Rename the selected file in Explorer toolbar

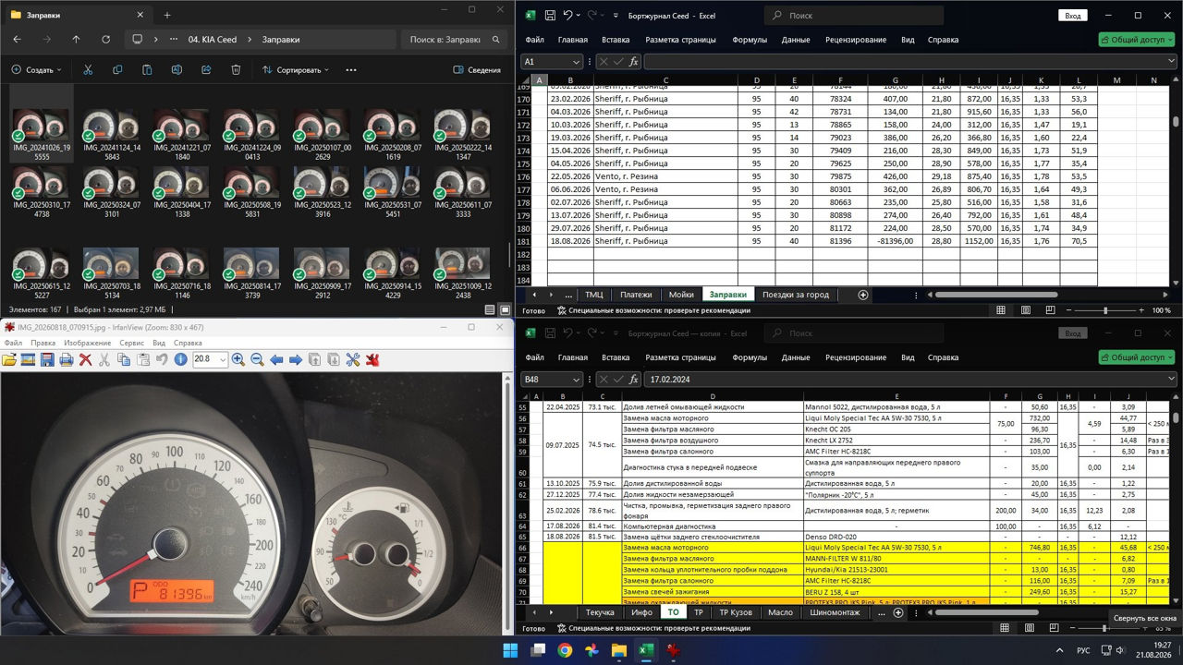click(x=177, y=69)
